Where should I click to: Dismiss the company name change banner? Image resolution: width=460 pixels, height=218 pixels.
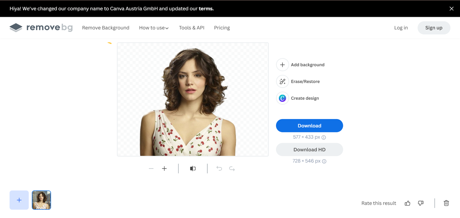pyautogui.click(x=451, y=9)
